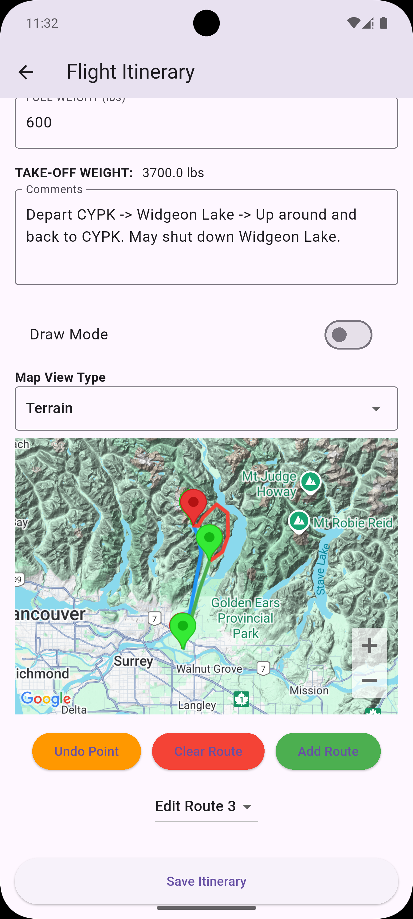Zoom in with the map plus icon
Screen dimensions: 413x919
coord(369,646)
